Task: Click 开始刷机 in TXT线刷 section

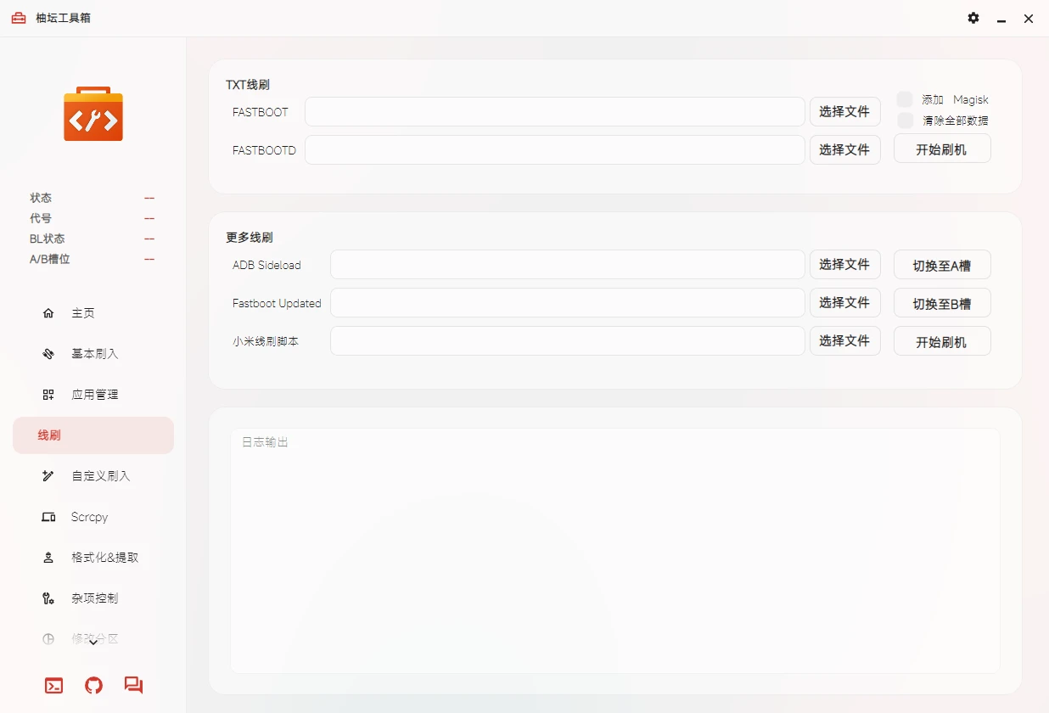Action: pos(941,149)
